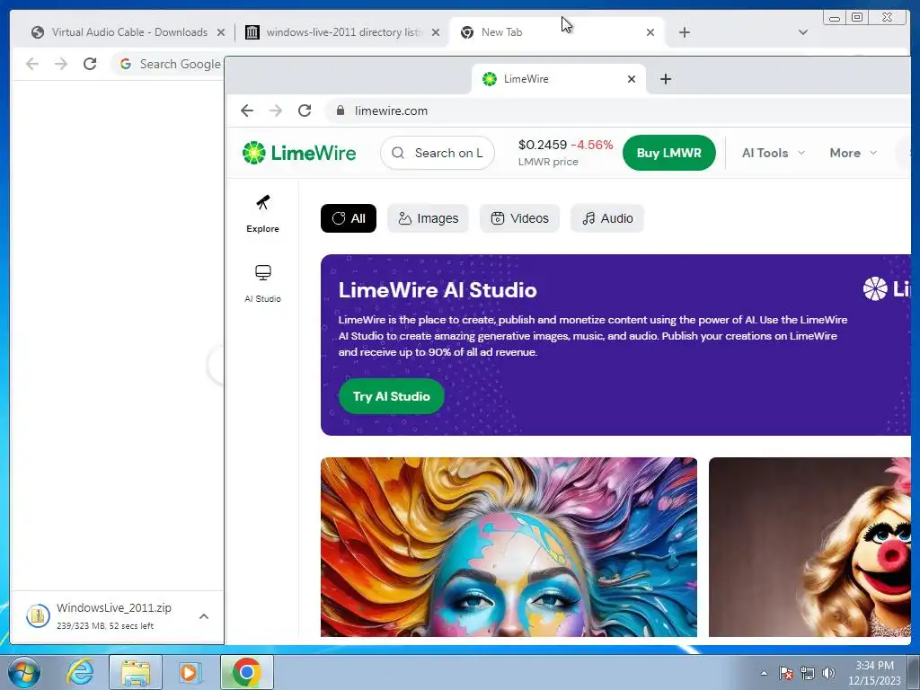The width and height of the screenshot is (920, 690).
Task: Expand the More dropdown menu
Action: [x=854, y=153]
